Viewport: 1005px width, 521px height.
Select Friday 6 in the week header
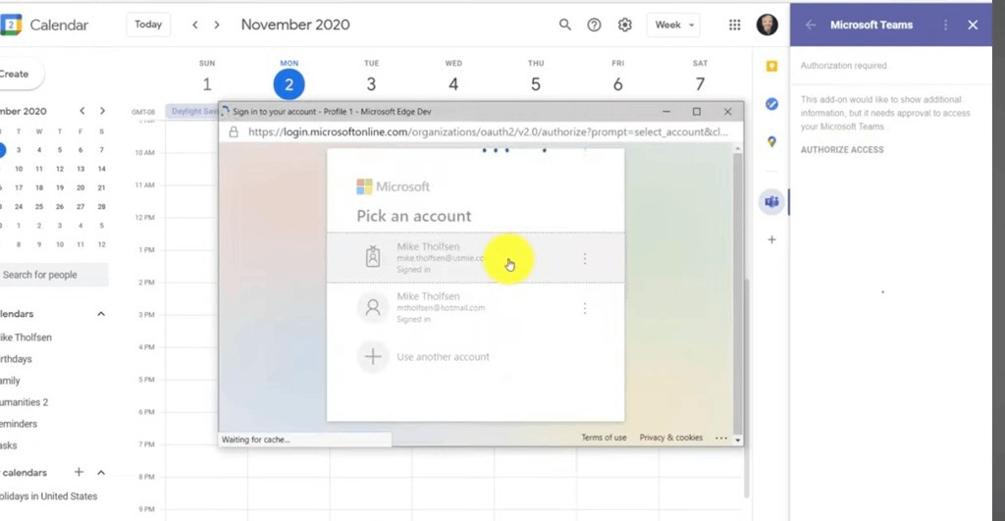[618, 84]
